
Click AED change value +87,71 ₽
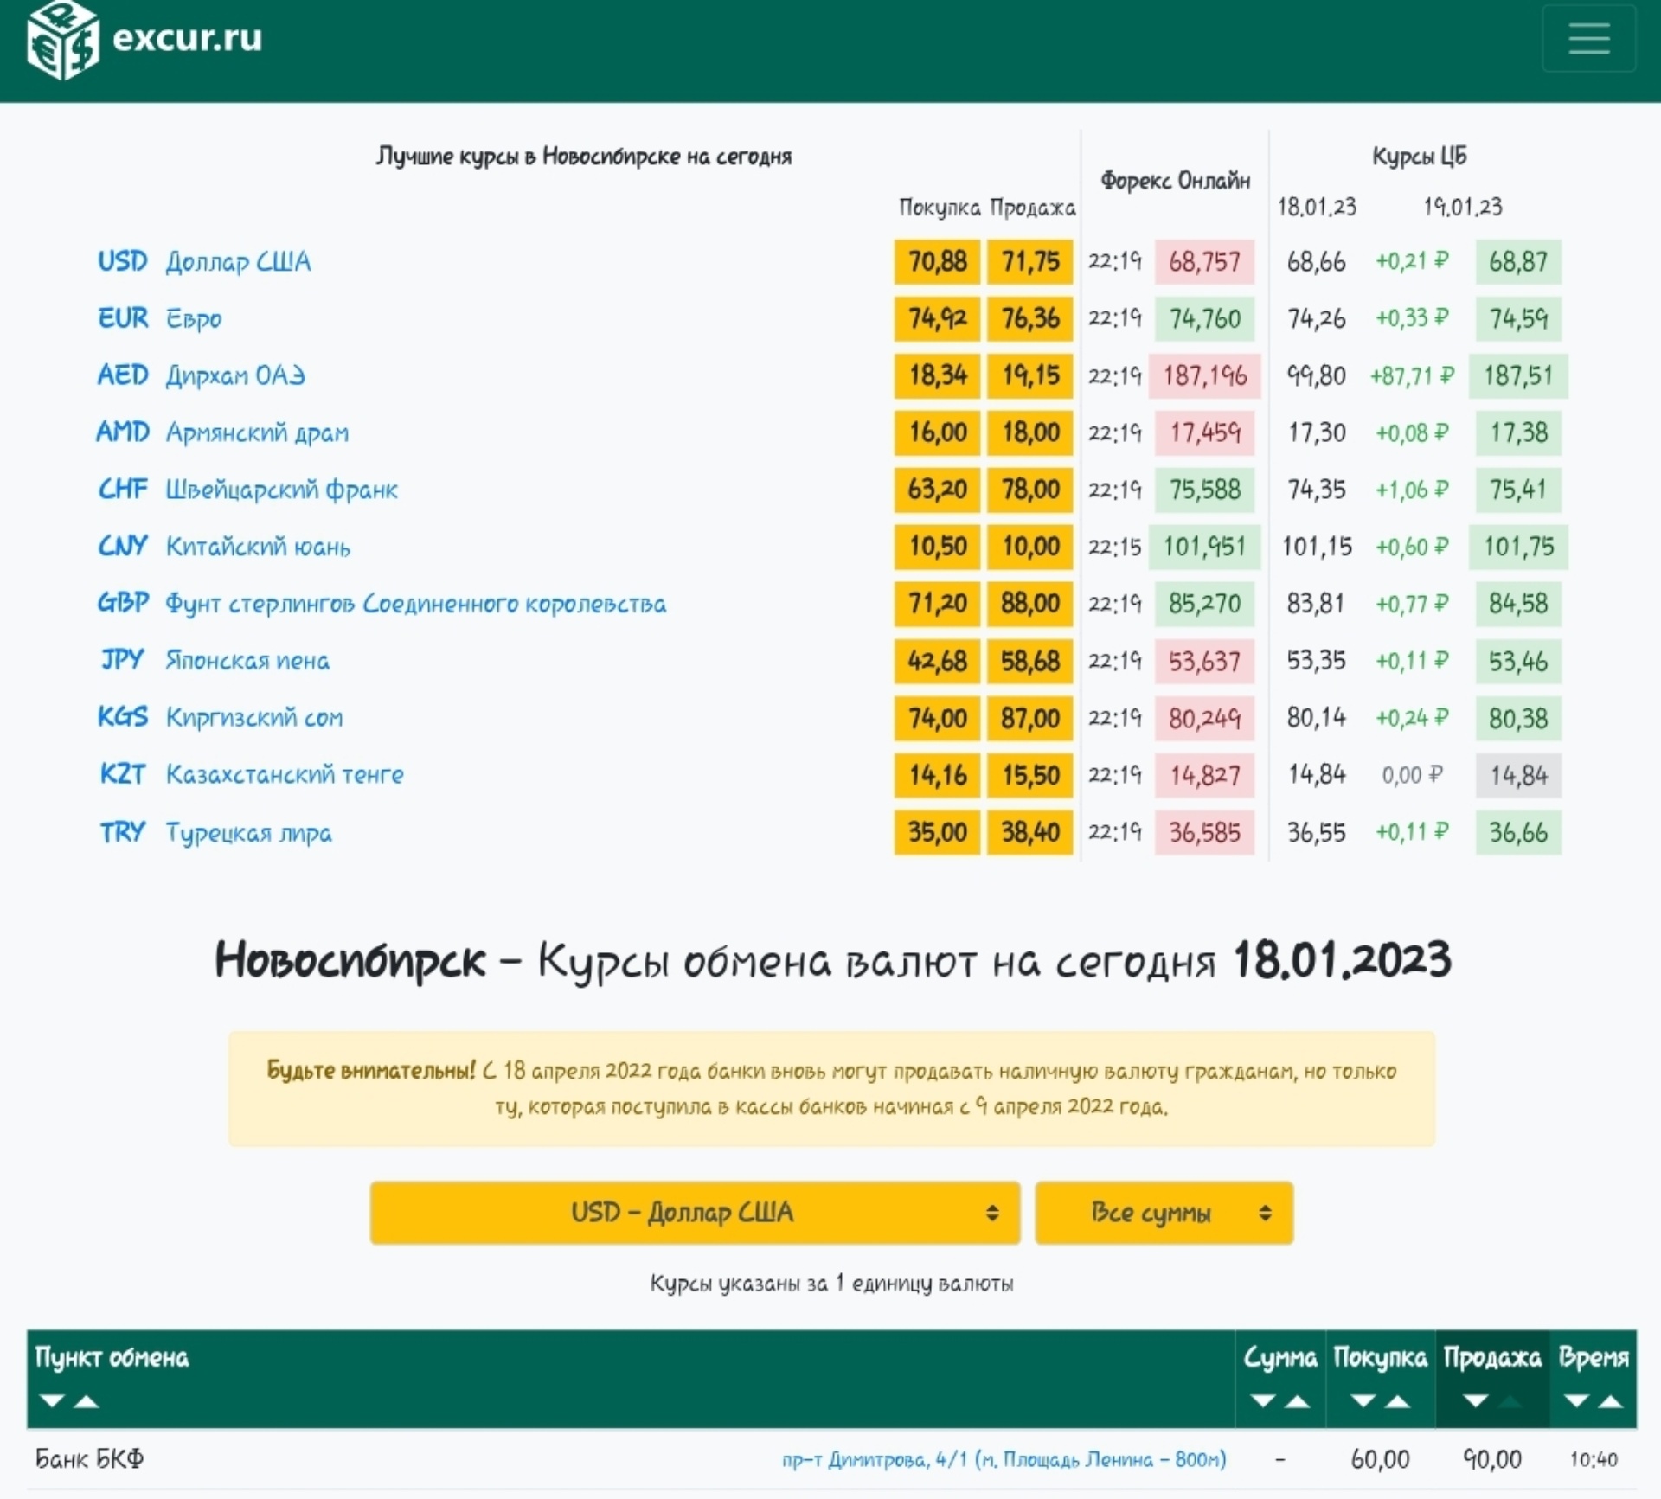(1412, 376)
